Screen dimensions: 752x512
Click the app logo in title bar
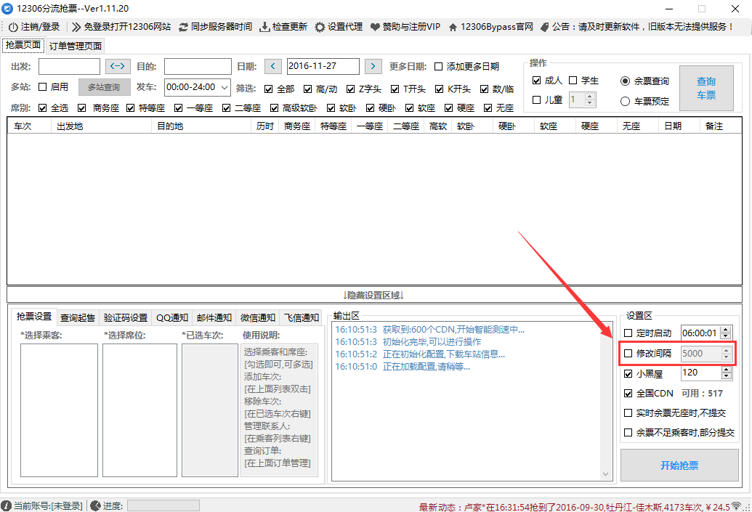[x=7, y=9]
